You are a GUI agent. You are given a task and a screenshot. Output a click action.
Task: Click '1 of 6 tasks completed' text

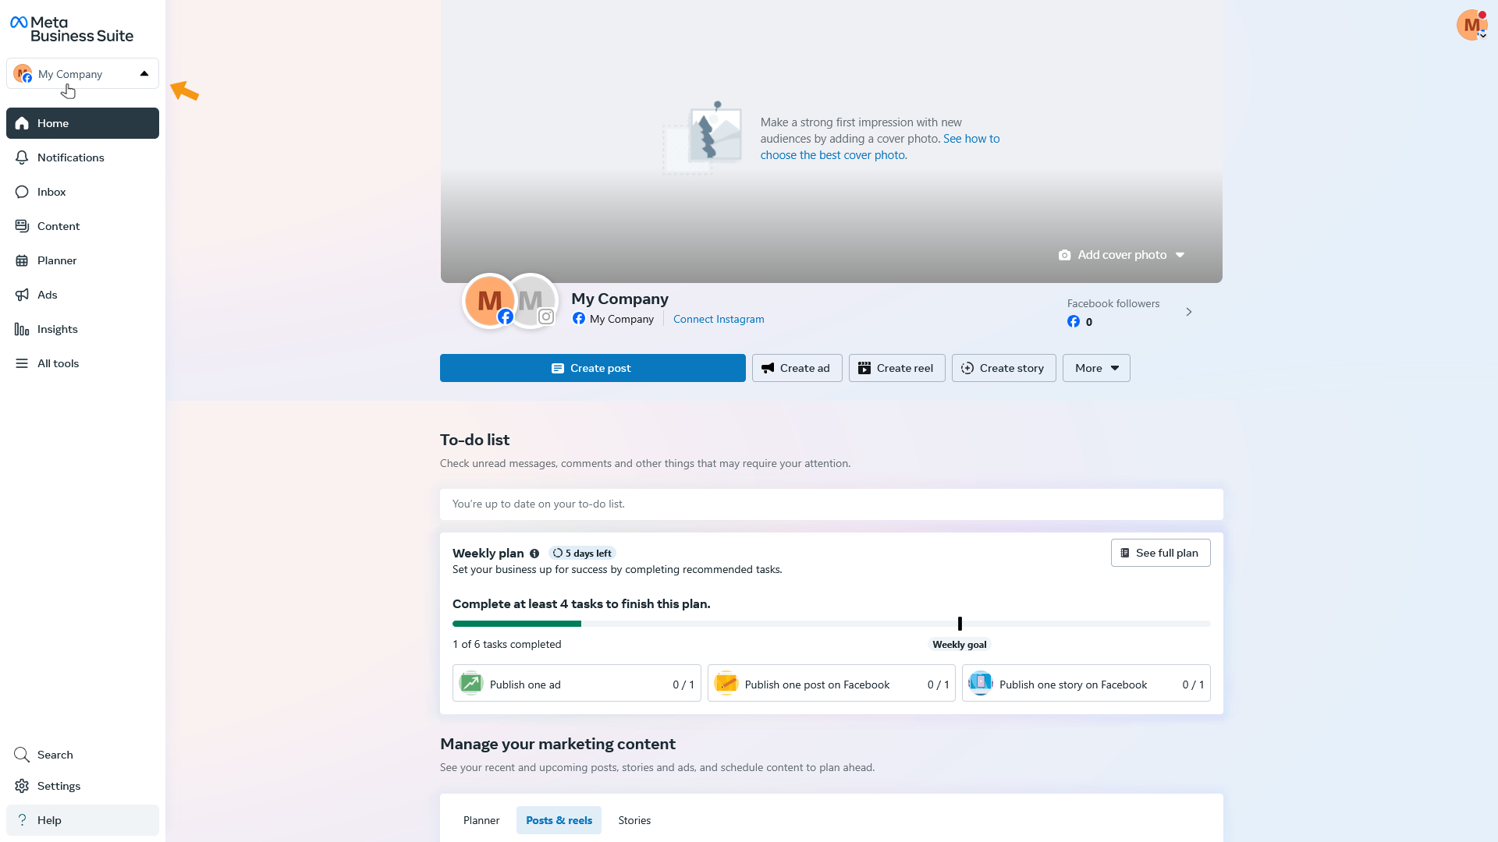point(507,644)
